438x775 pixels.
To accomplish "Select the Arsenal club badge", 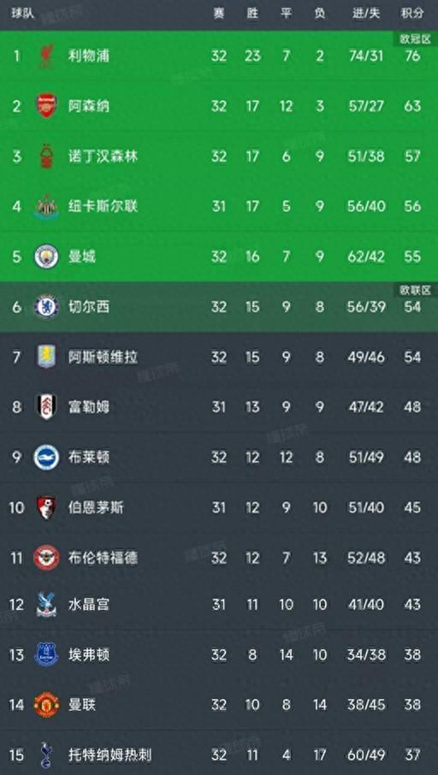I will point(46,106).
